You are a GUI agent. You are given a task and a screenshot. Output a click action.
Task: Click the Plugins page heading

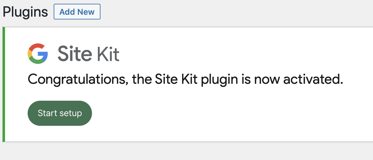click(25, 12)
